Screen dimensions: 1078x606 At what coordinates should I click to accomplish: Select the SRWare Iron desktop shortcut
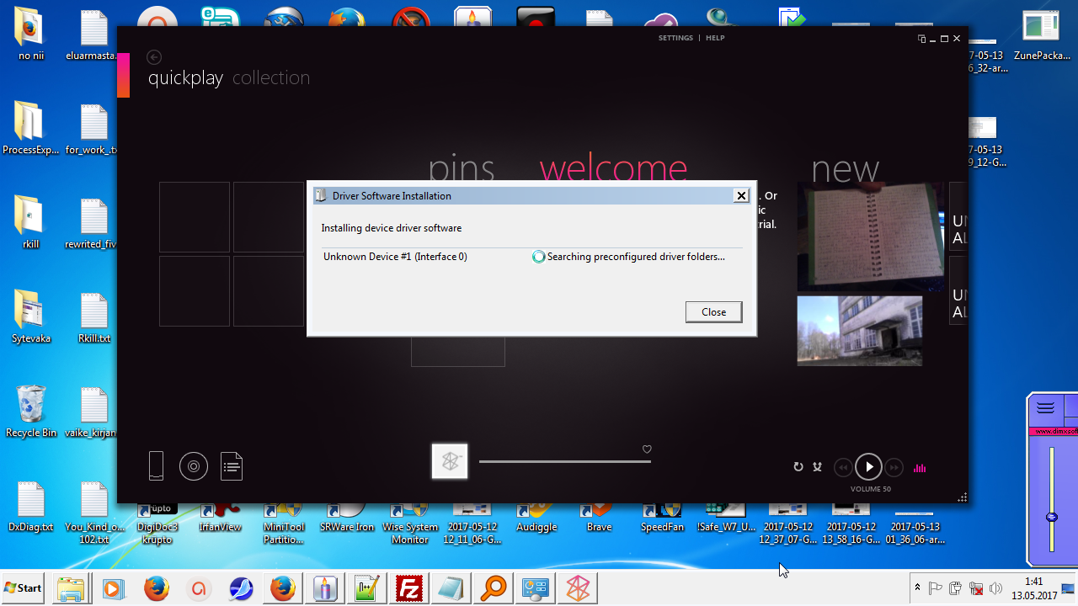tap(347, 516)
